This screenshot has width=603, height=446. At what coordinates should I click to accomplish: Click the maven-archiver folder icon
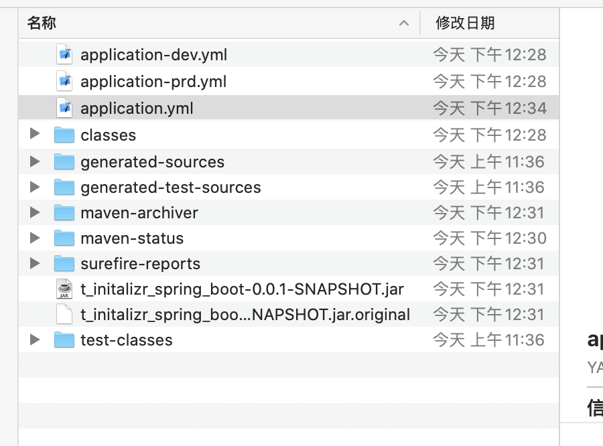pos(64,213)
